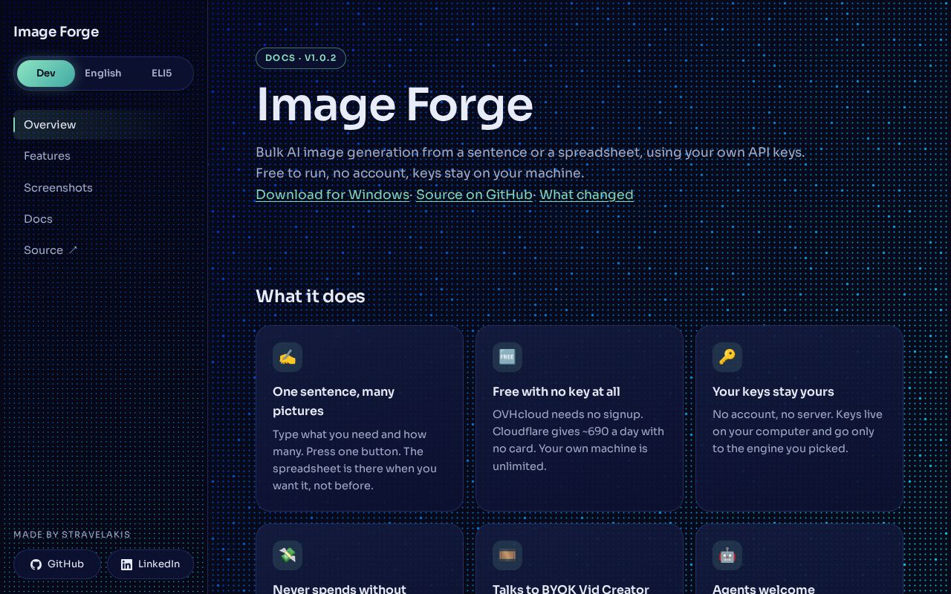Switch to English mode
This screenshot has width=951, height=594.
point(103,74)
